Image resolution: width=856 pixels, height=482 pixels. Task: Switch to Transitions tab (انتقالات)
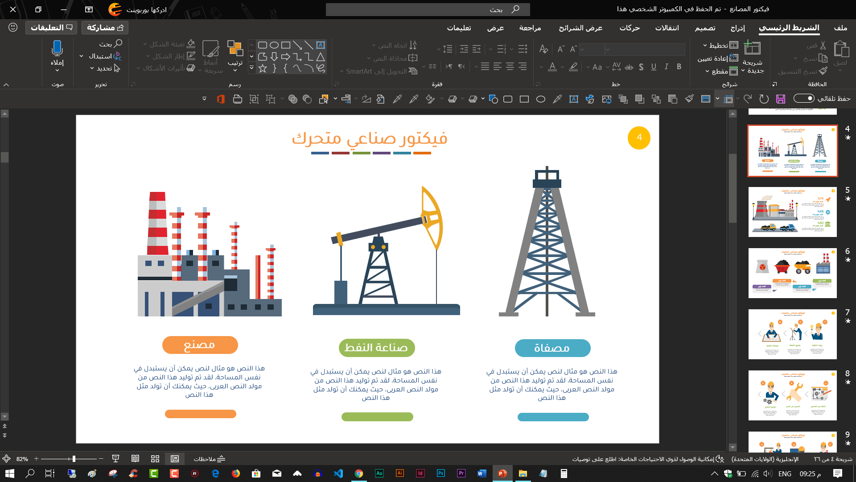(x=667, y=28)
